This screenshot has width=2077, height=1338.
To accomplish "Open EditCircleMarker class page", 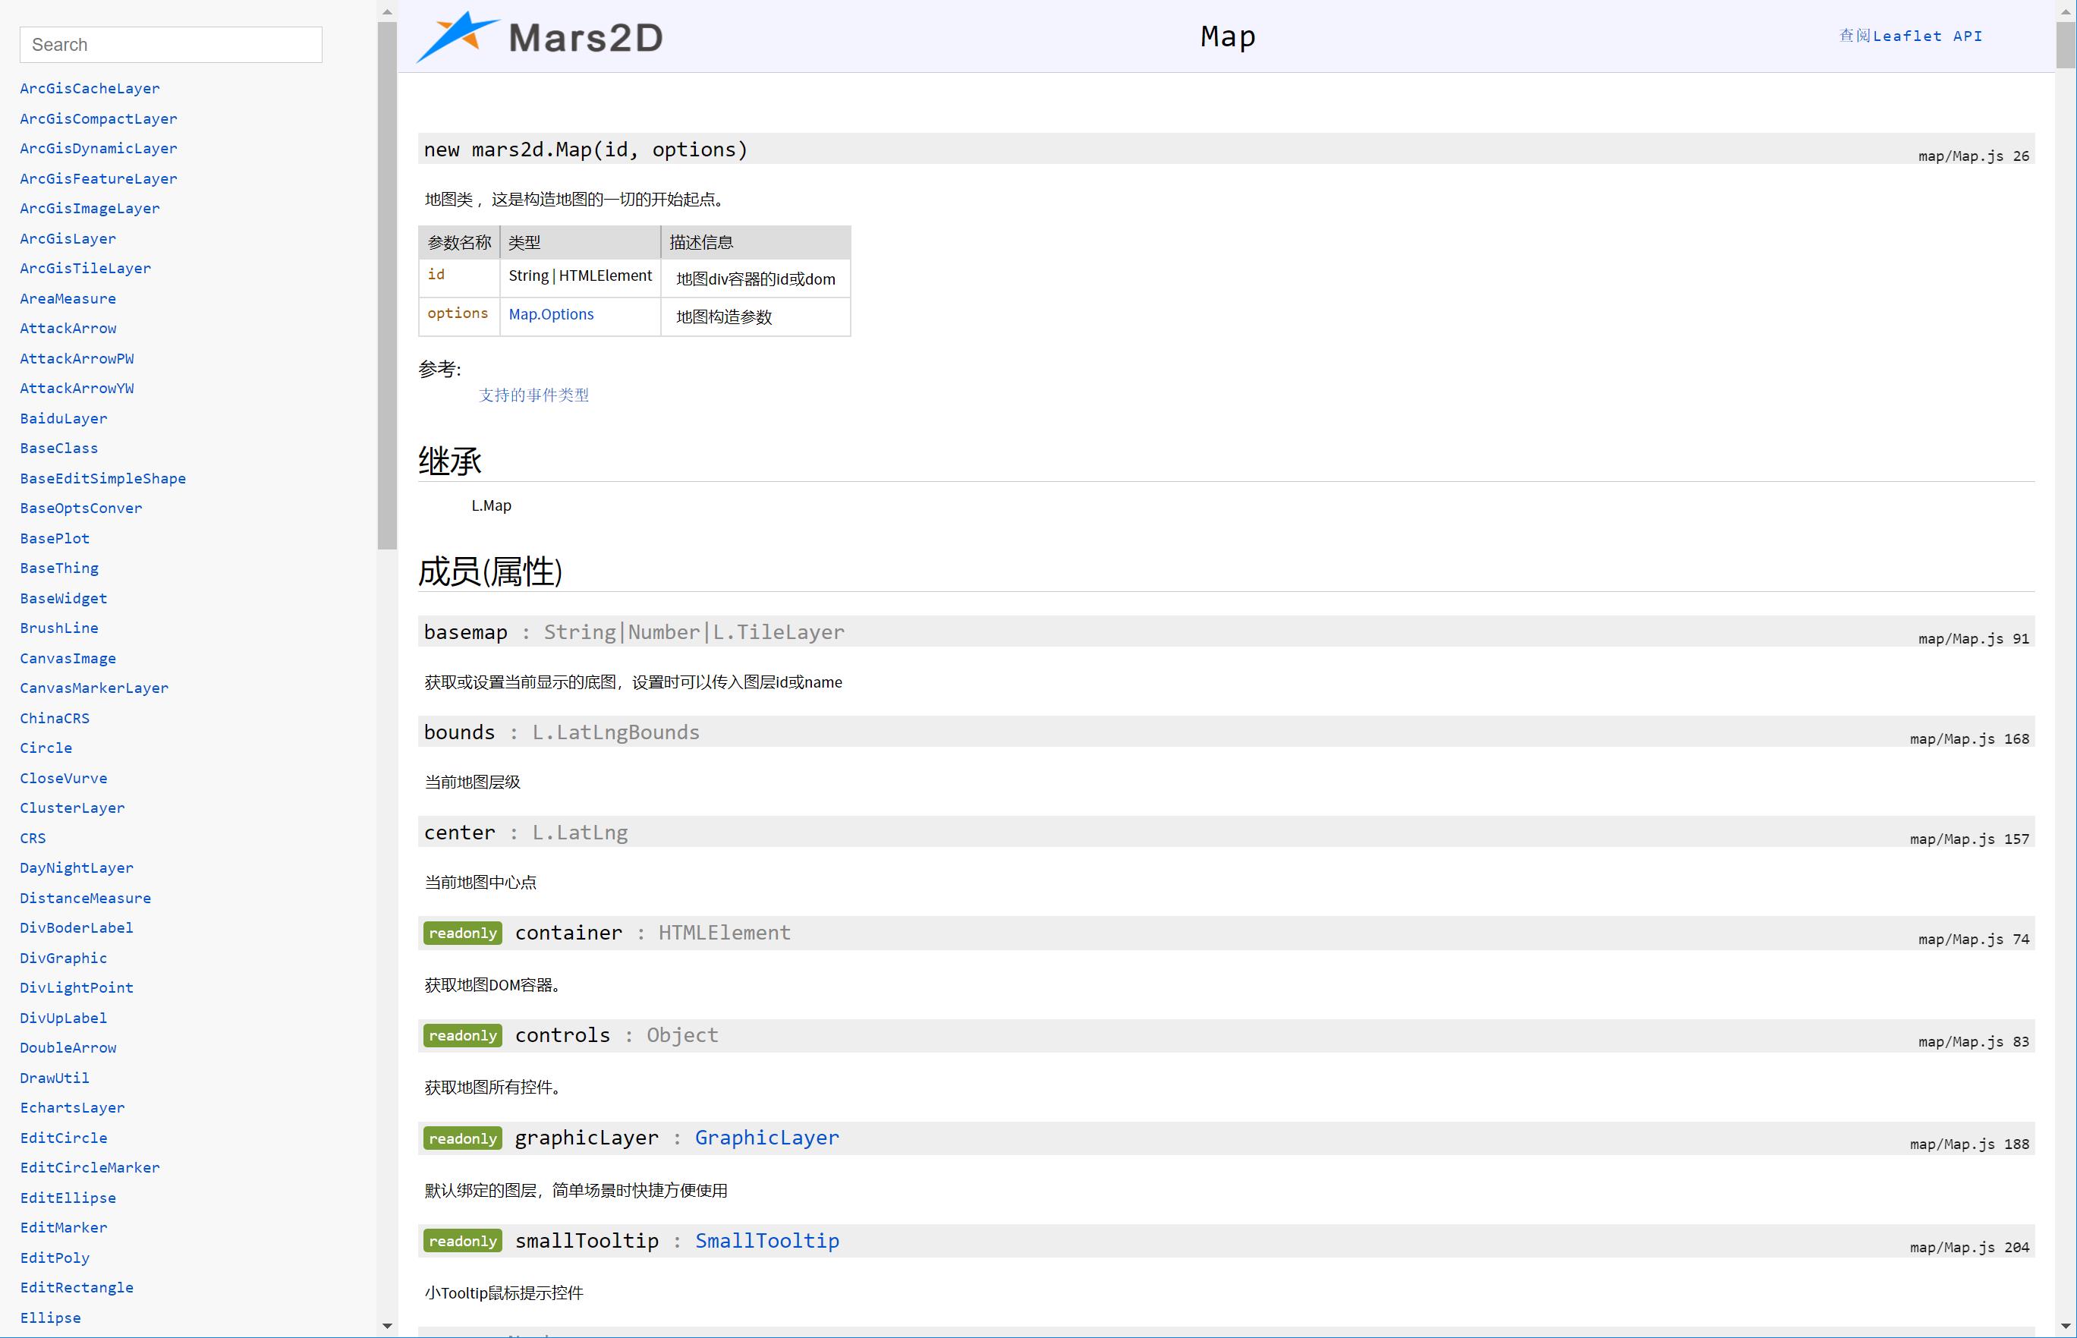I will [90, 1168].
